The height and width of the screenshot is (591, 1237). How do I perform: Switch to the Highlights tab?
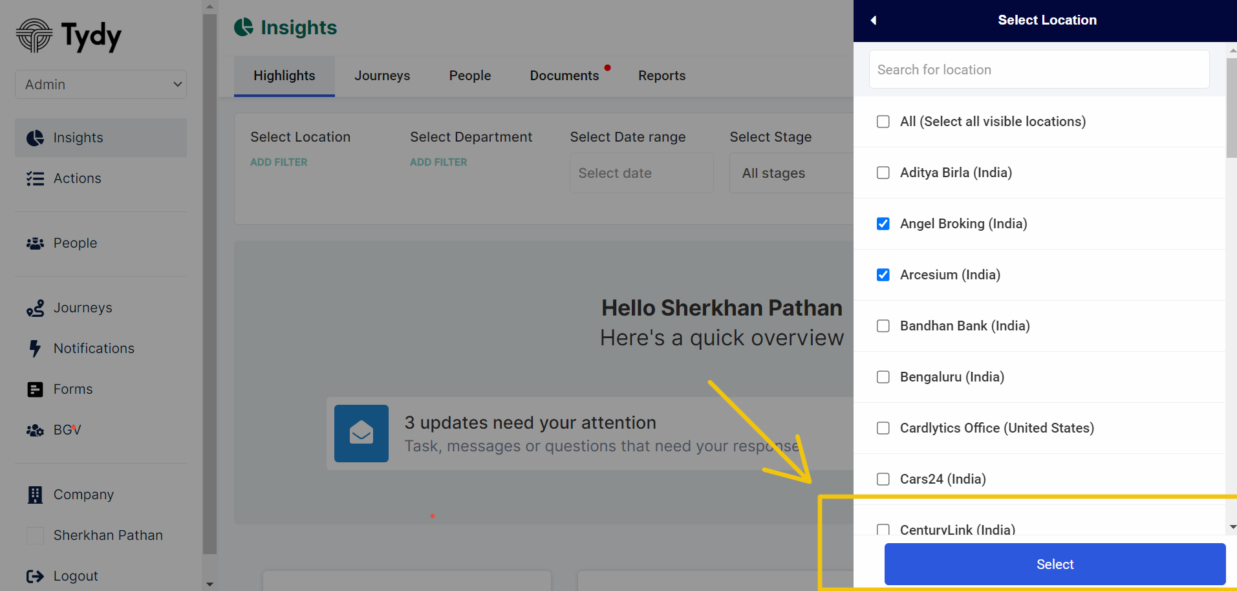[285, 76]
